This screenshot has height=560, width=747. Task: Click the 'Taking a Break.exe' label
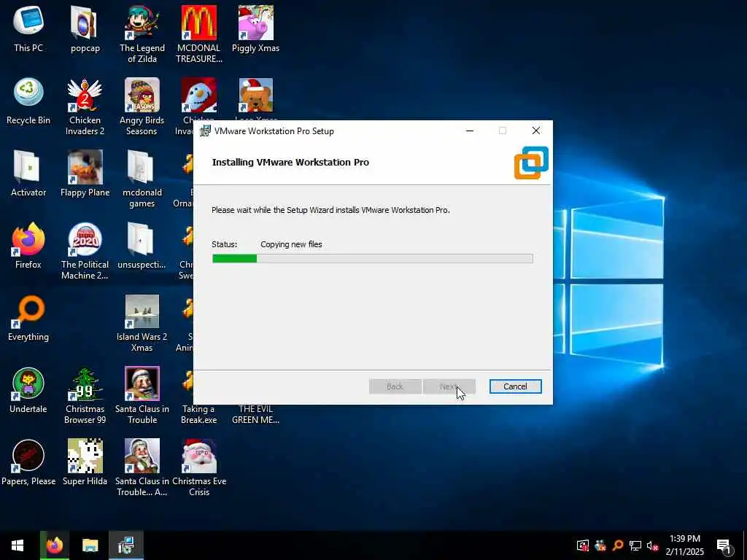click(198, 414)
